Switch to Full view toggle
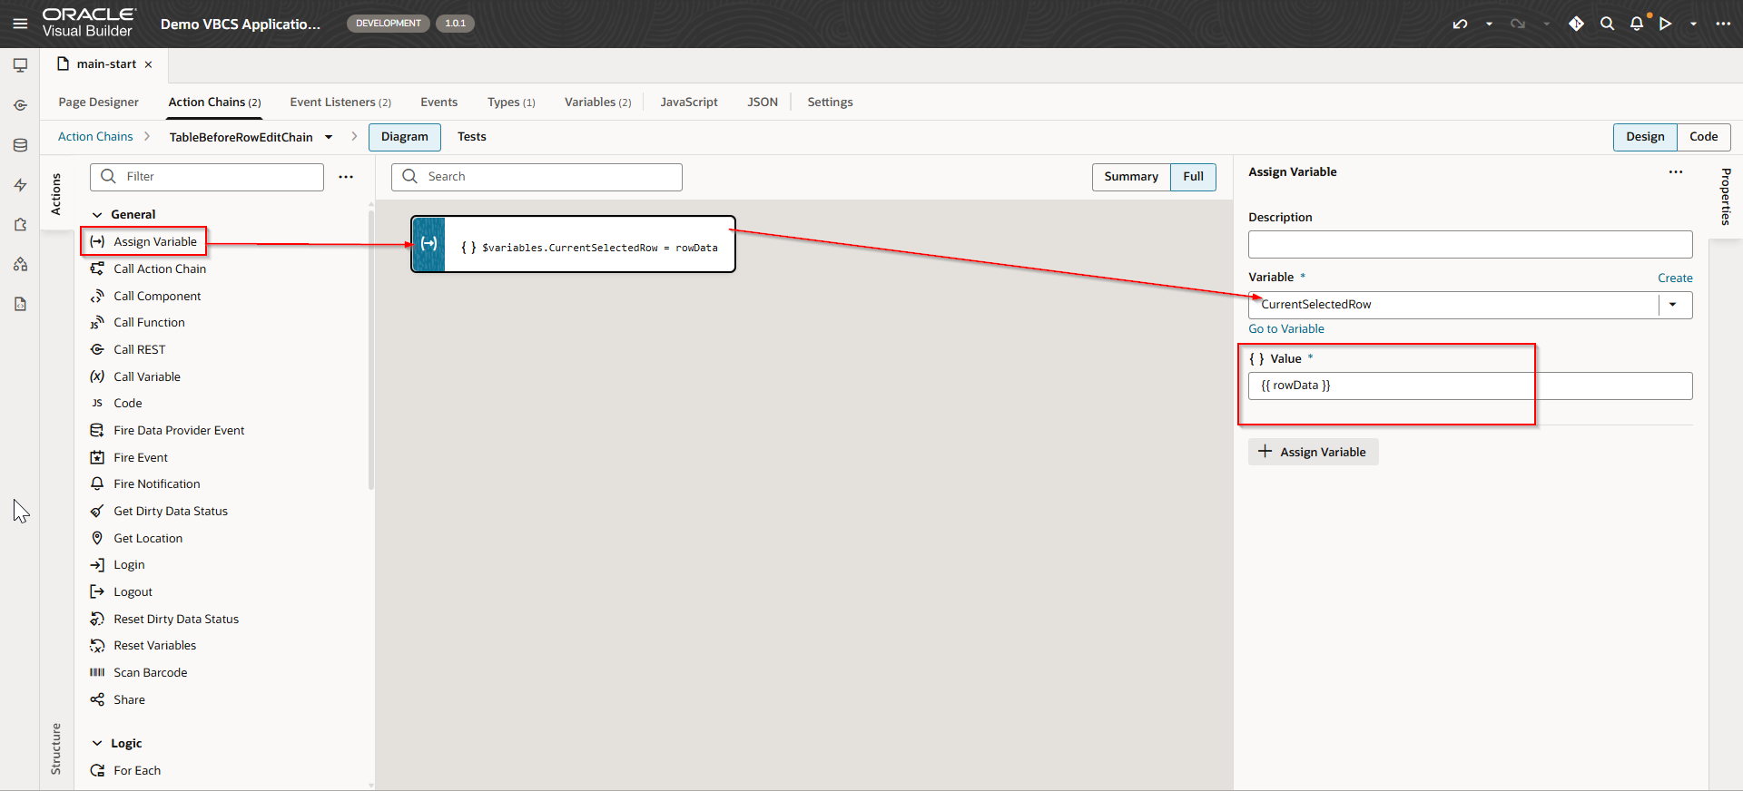 click(x=1193, y=177)
